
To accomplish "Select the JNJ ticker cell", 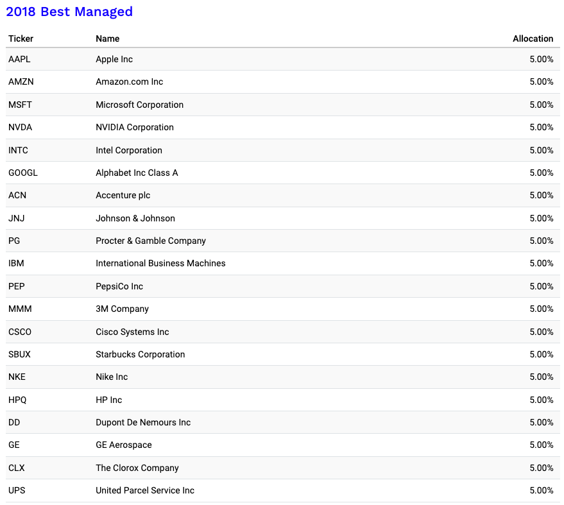I will coord(17,218).
